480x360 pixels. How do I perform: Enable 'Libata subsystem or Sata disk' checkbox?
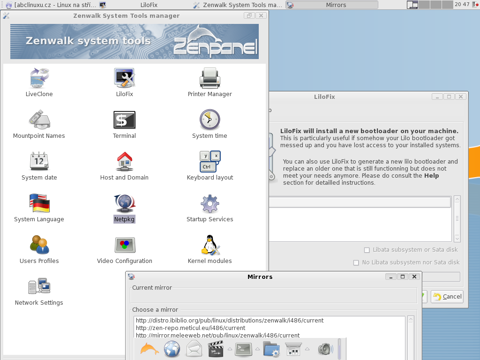click(367, 250)
